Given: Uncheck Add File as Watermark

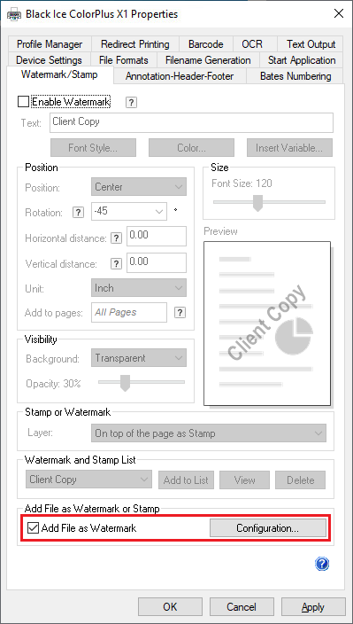Looking at the screenshot, I should pos(33,528).
